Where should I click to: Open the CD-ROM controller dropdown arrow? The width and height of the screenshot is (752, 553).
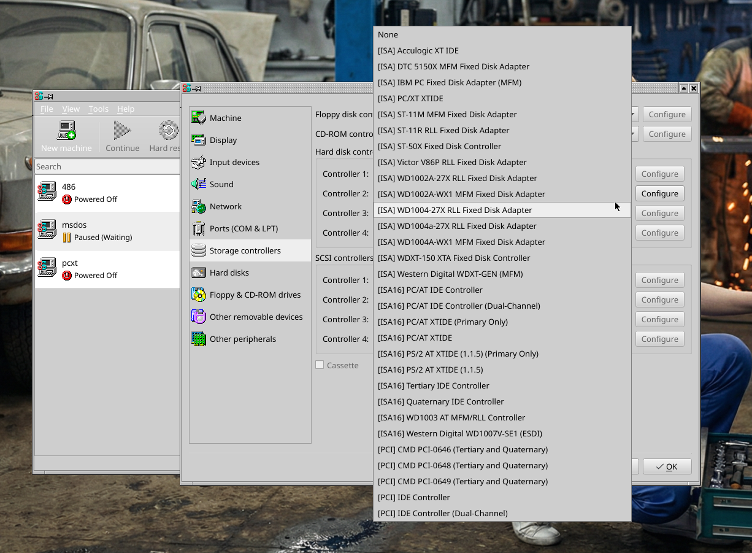click(633, 134)
